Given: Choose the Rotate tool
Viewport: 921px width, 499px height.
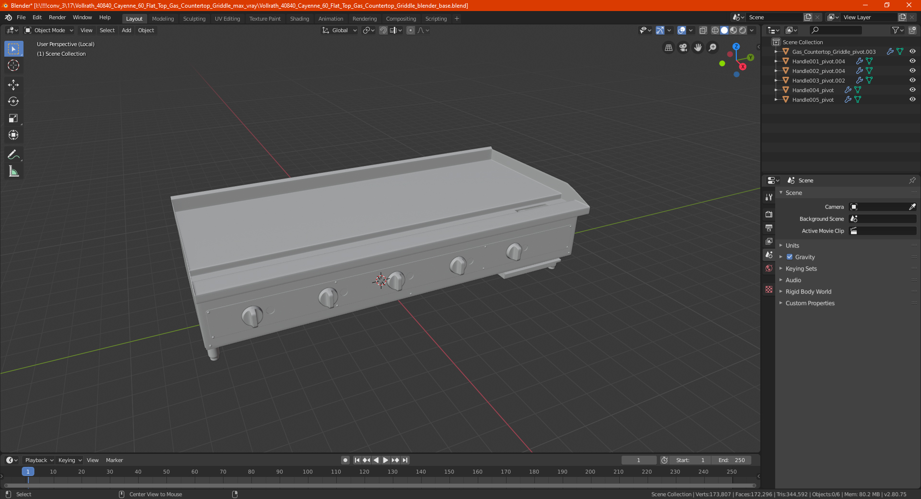Looking at the screenshot, I should 13,101.
